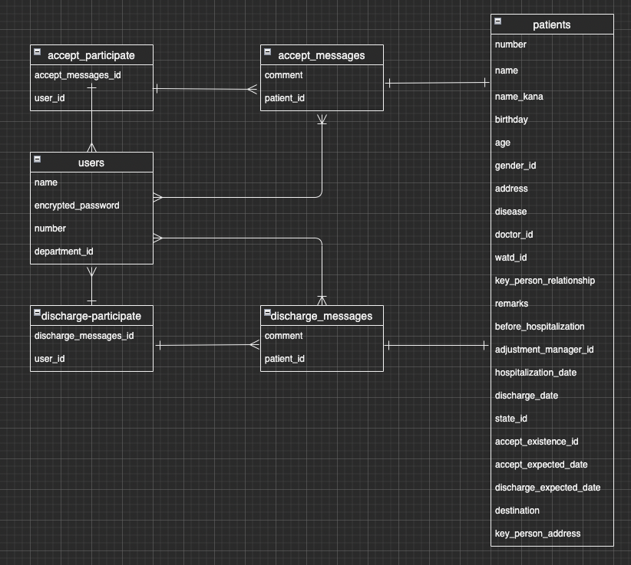Click discharge_messages_id field in discharge-participate
Screen dimensions: 631x565
[x=84, y=336]
